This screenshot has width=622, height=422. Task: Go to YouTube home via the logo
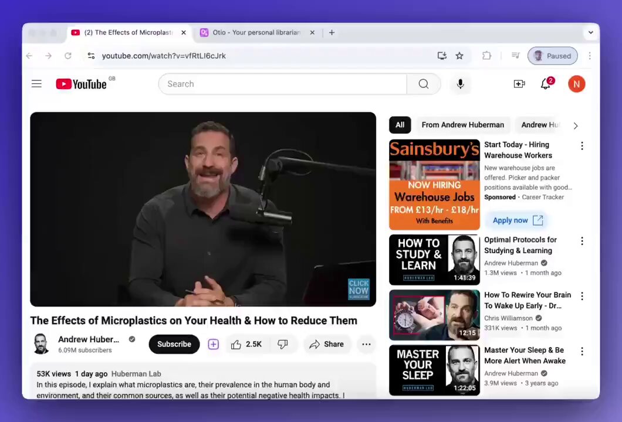coord(82,84)
